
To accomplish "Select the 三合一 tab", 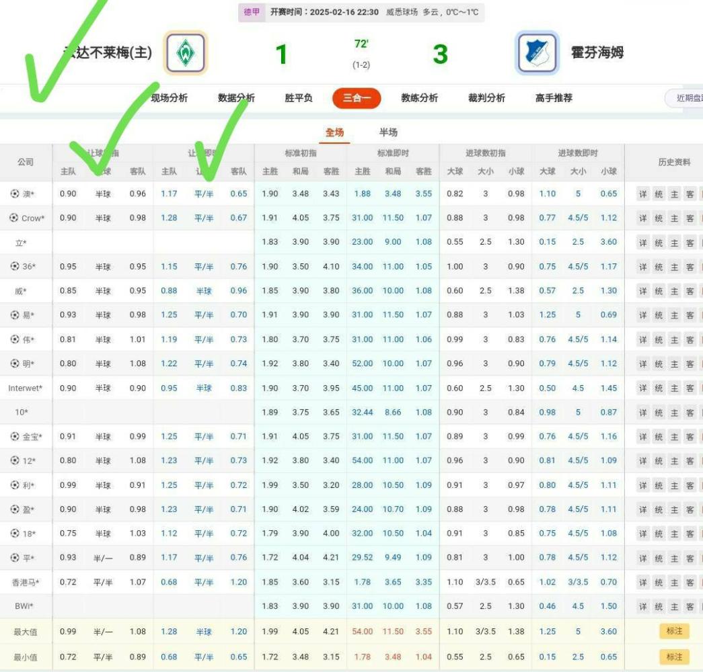I will 357,98.
